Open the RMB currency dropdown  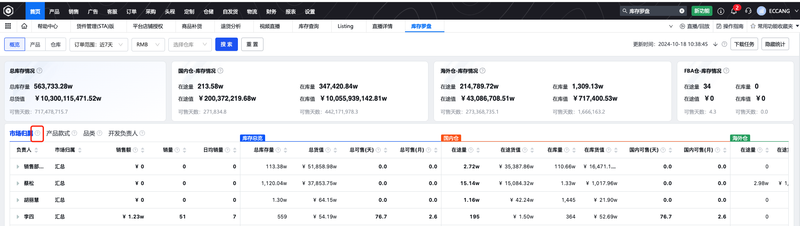pos(148,44)
